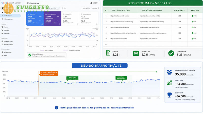203x114 pixels.
Task: Click blue check icon beside Traffic phục hồi text
Action: (x=56, y=108)
